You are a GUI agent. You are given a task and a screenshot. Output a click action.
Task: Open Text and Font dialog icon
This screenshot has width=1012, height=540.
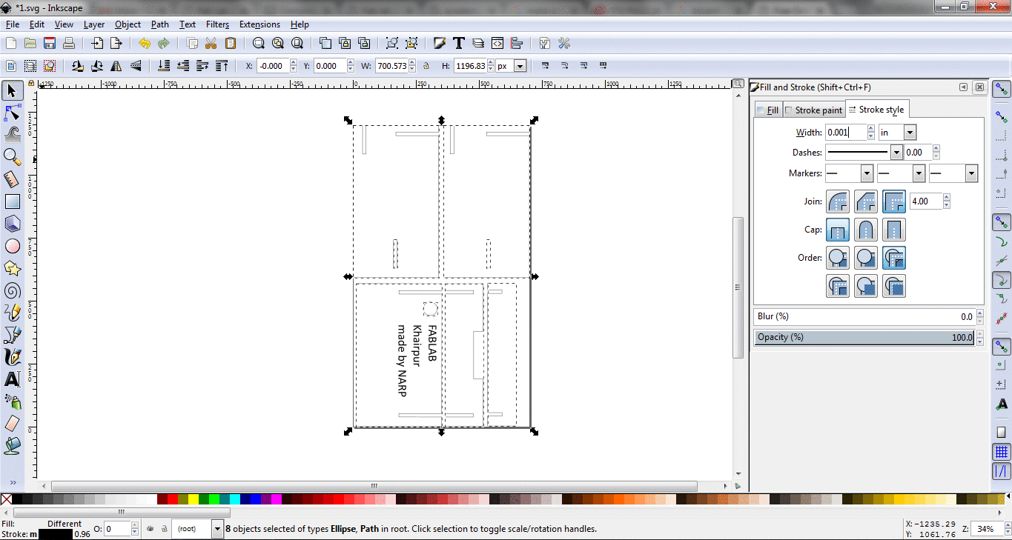pos(459,43)
